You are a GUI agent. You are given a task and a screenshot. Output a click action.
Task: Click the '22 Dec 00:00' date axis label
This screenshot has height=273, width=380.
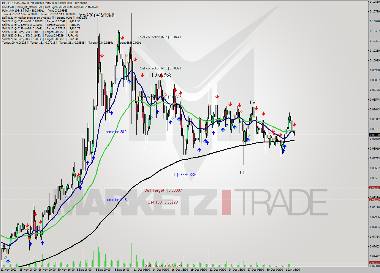tap(218, 270)
